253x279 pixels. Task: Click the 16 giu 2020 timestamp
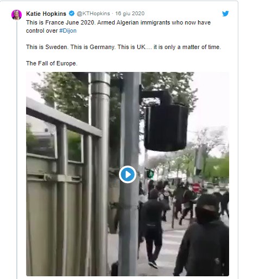130,14
